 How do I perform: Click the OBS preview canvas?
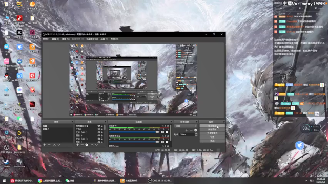click(x=133, y=80)
